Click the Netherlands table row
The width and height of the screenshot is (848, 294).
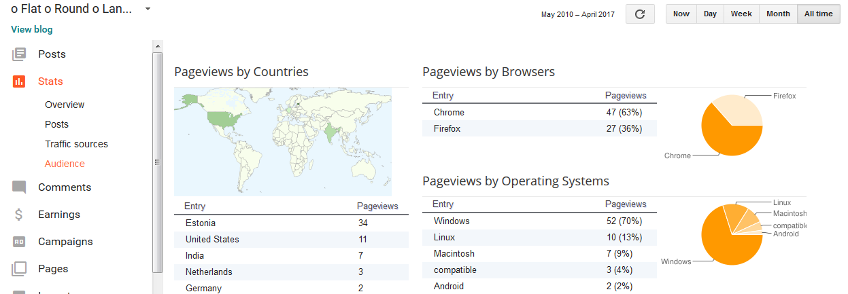point(291,272)
